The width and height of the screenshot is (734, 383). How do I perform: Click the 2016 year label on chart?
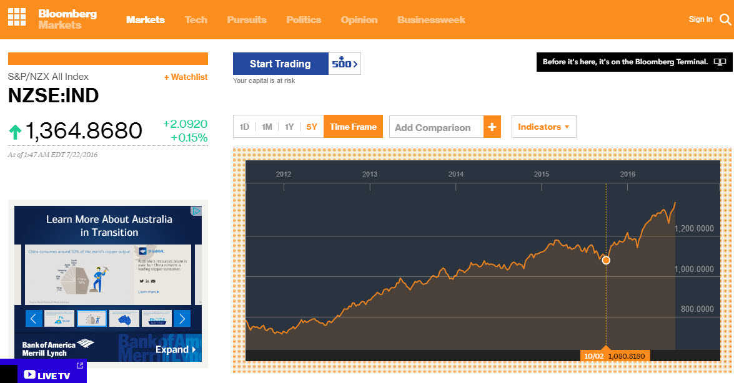tap(628, 174)
